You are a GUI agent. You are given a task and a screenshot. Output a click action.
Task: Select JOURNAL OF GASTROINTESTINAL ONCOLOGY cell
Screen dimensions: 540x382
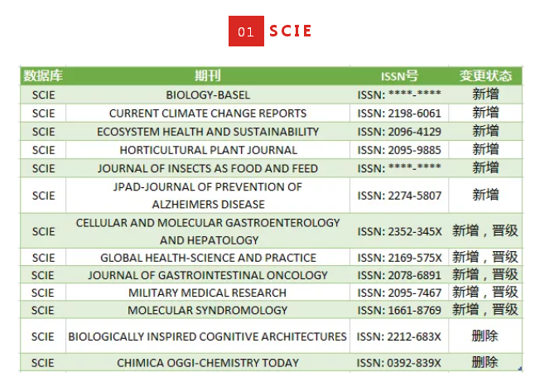pyautogui.click(x=208, y=275)
